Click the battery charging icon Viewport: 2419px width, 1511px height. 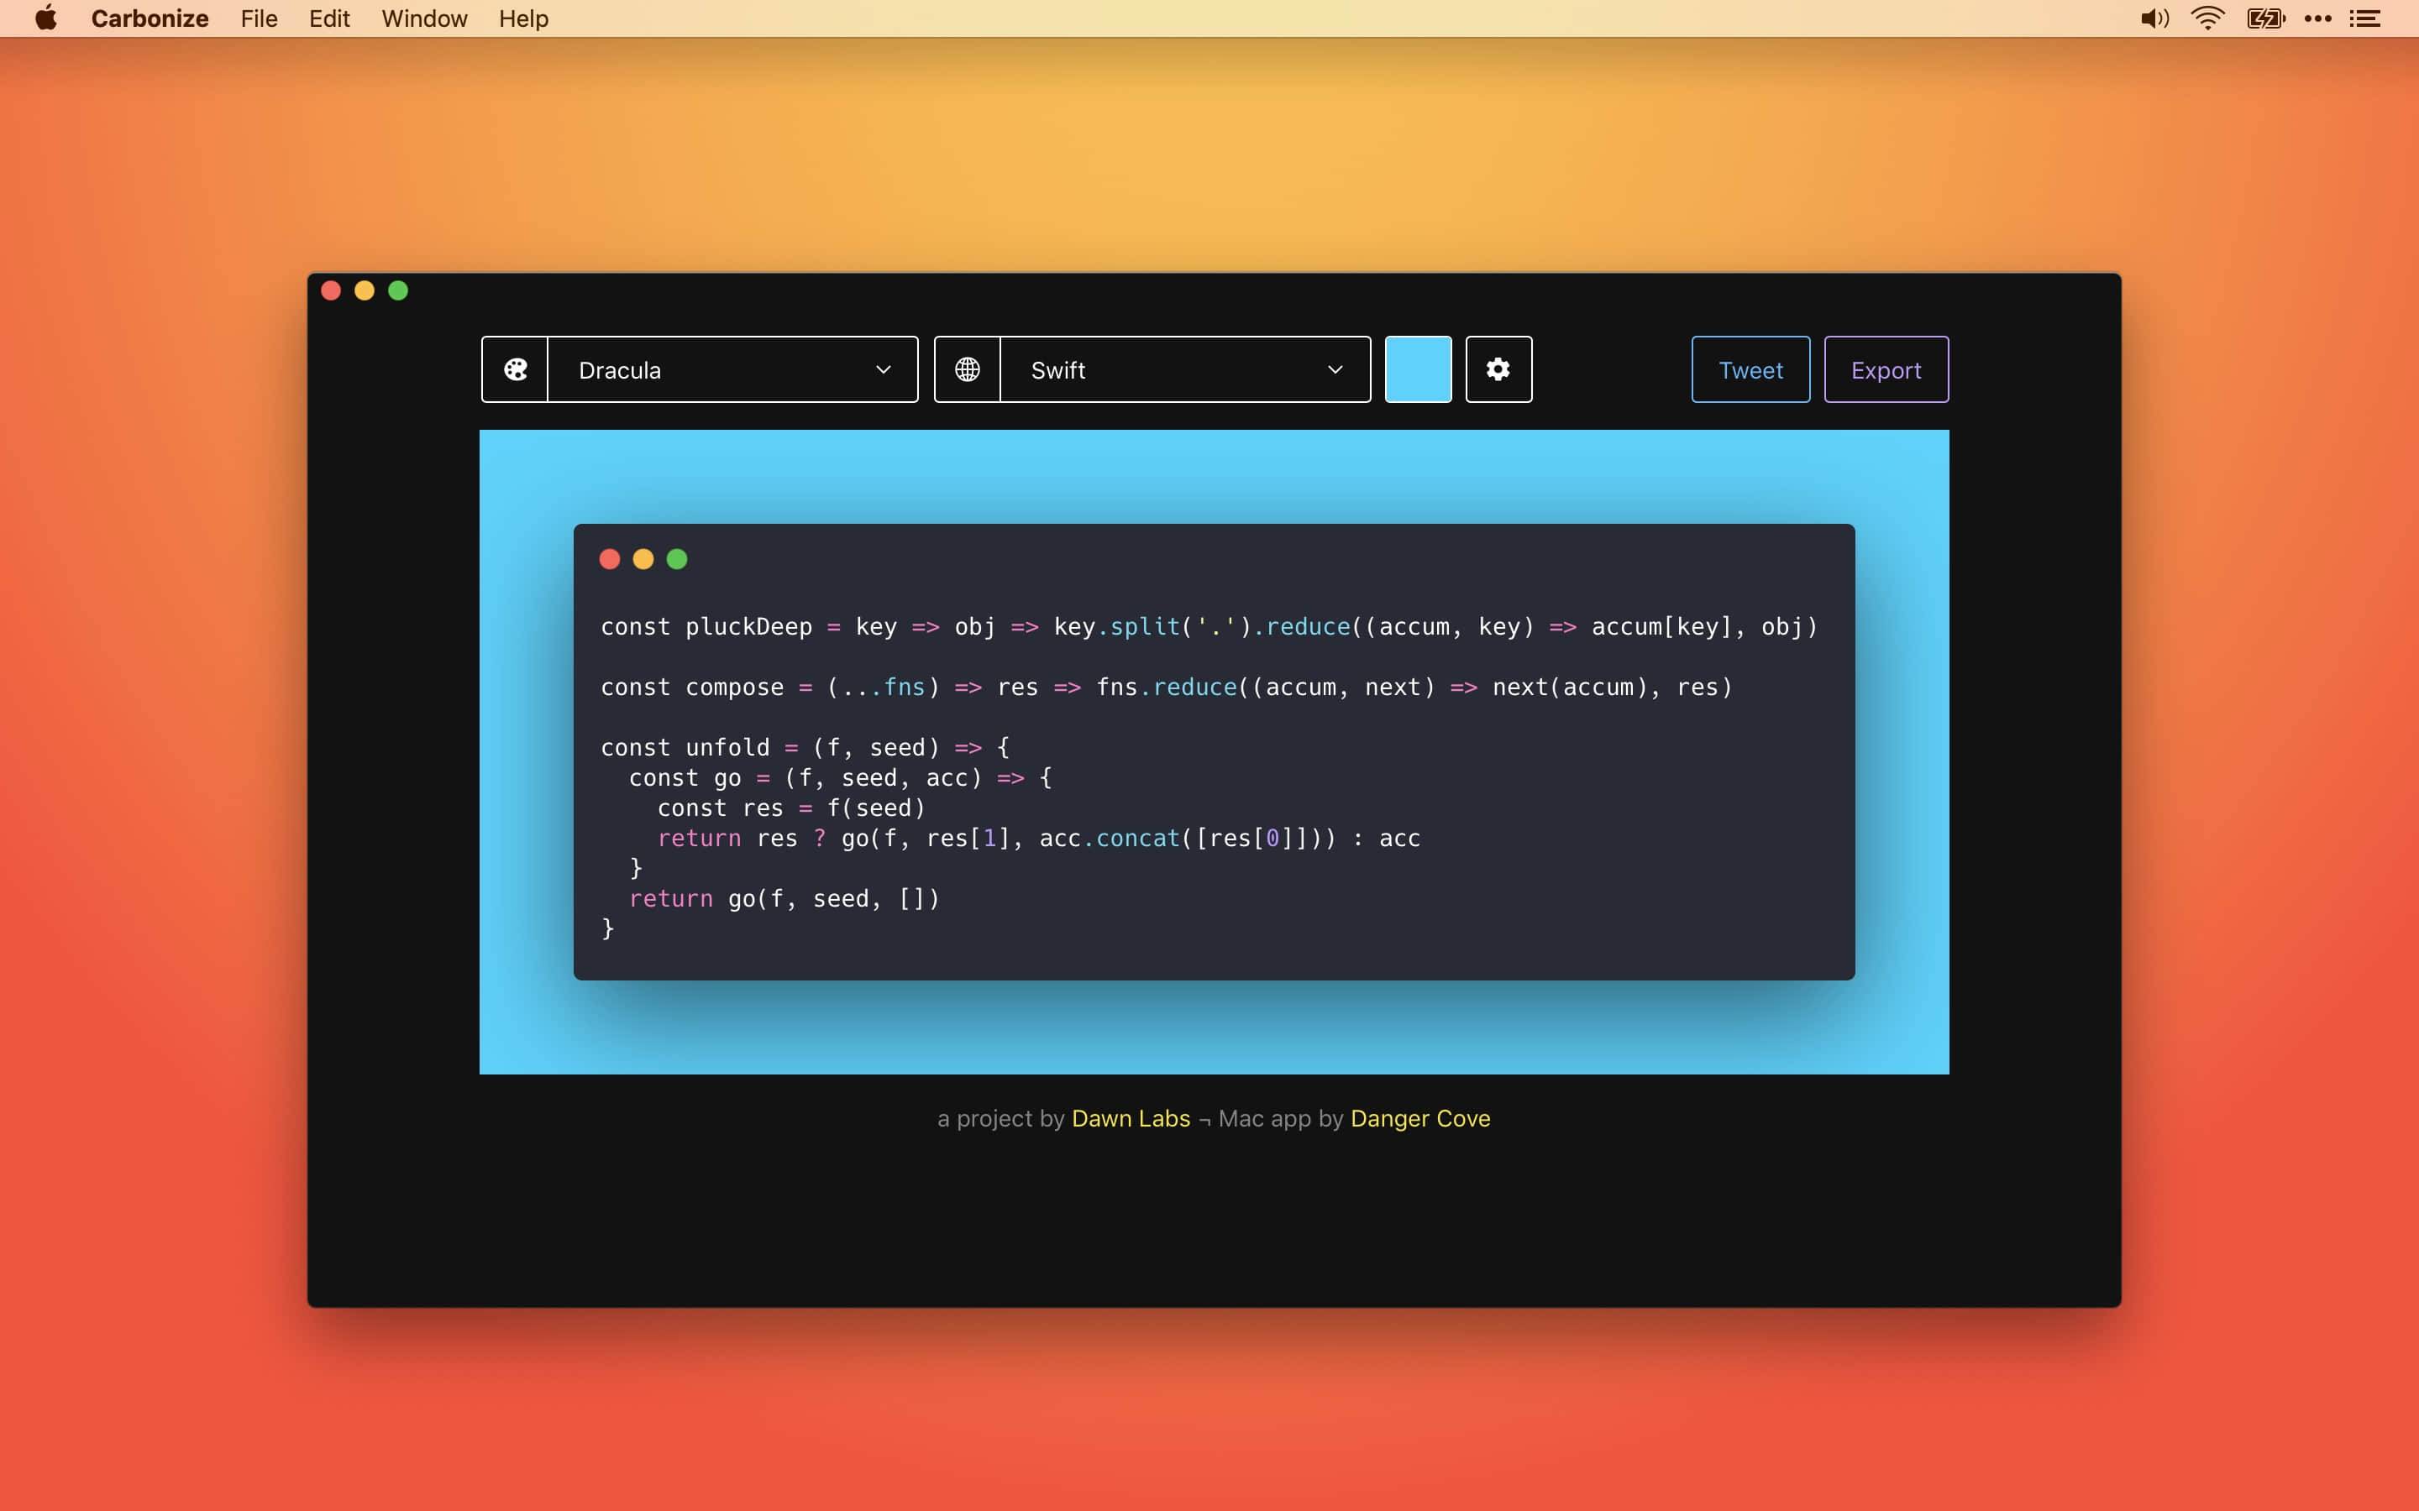point(2265,19)
